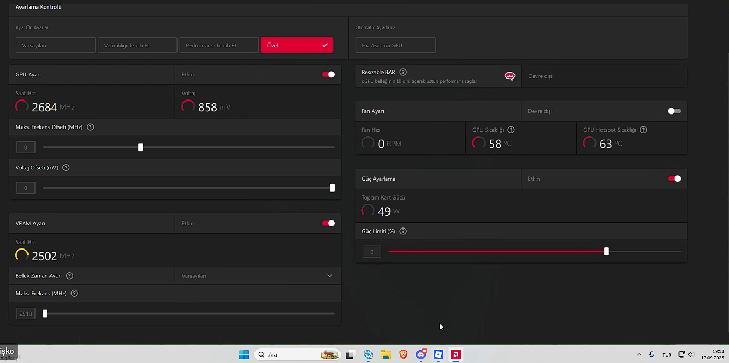
Task: Click the Resizable BAR Devre dışı status
Action: click(540, 76)
